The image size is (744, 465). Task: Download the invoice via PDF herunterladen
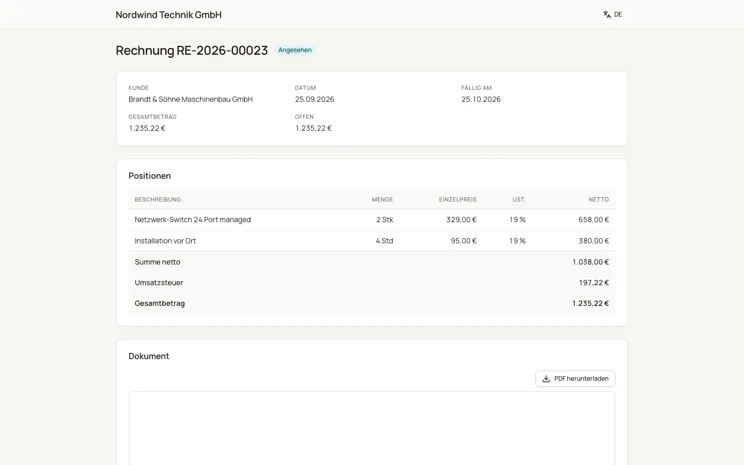point(575,379)
